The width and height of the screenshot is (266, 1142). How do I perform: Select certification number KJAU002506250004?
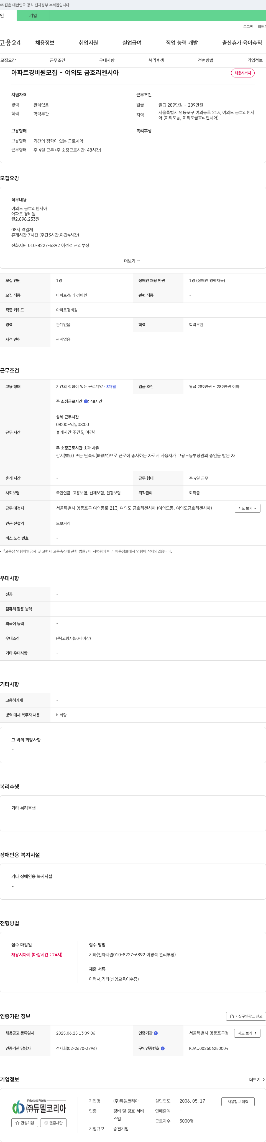click(x=208, y=1048)
